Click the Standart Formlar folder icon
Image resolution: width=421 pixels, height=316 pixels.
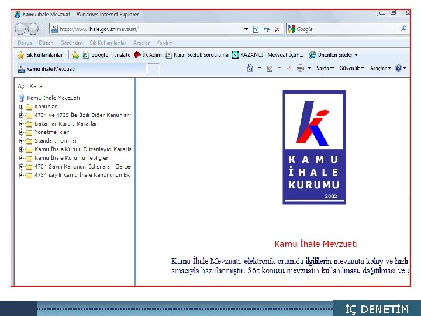(x=29, y=142)
